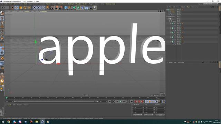Screen dimensions: 221x124
Task: Open the Layout dropdown at the top right
Action: pyautogui.click(x=211, y=4)
